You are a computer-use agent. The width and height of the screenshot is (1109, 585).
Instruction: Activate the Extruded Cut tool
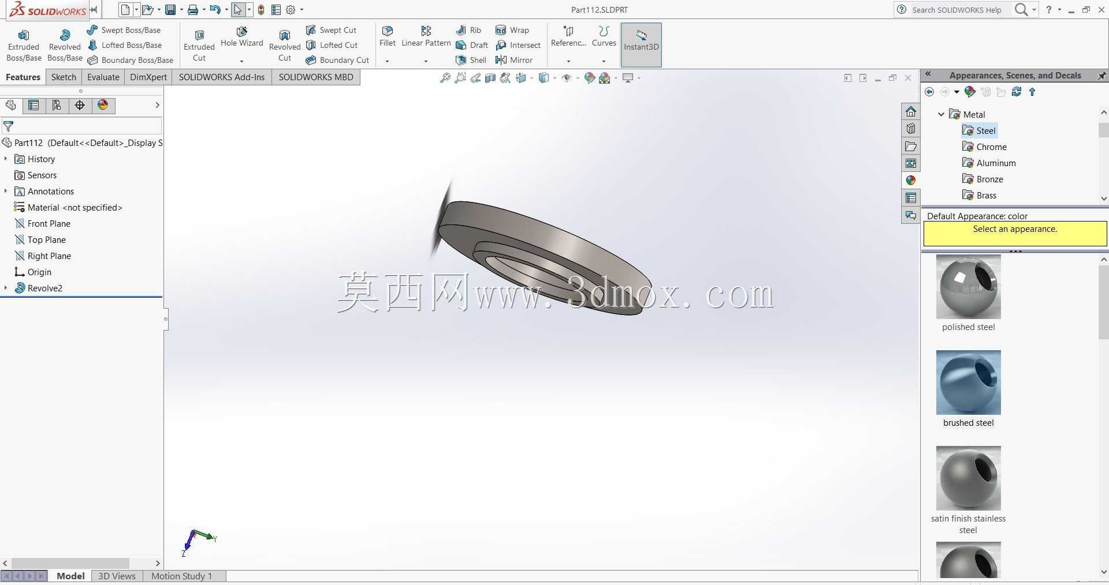(x=199, y=46)
